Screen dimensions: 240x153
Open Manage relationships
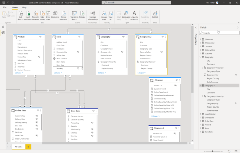[x=93, y=15]
